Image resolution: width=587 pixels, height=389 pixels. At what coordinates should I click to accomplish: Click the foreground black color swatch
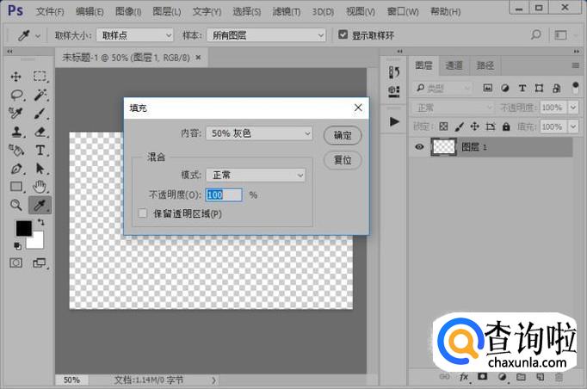(x=23, y=228)
